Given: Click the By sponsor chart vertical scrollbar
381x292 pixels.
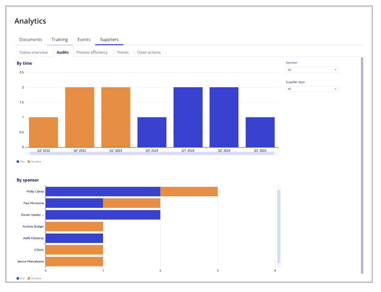Looking at the screenshot, I should tap(278, 226).
